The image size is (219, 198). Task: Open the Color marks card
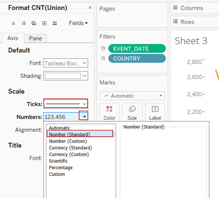click(109, 112)
